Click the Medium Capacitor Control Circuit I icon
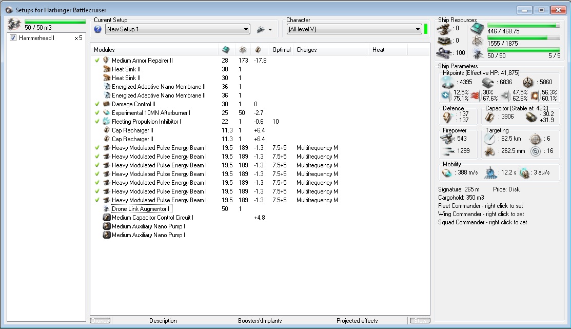 pos(106,218)
